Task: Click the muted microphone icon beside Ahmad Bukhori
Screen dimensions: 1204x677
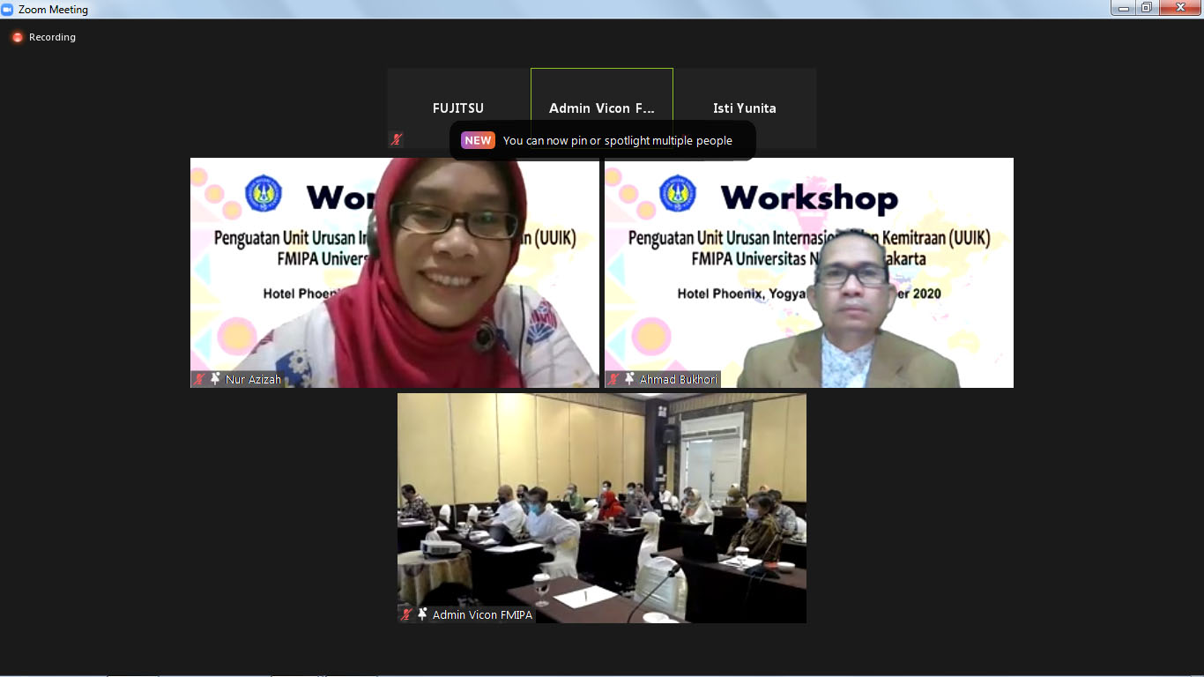Action: coord(613,379)
